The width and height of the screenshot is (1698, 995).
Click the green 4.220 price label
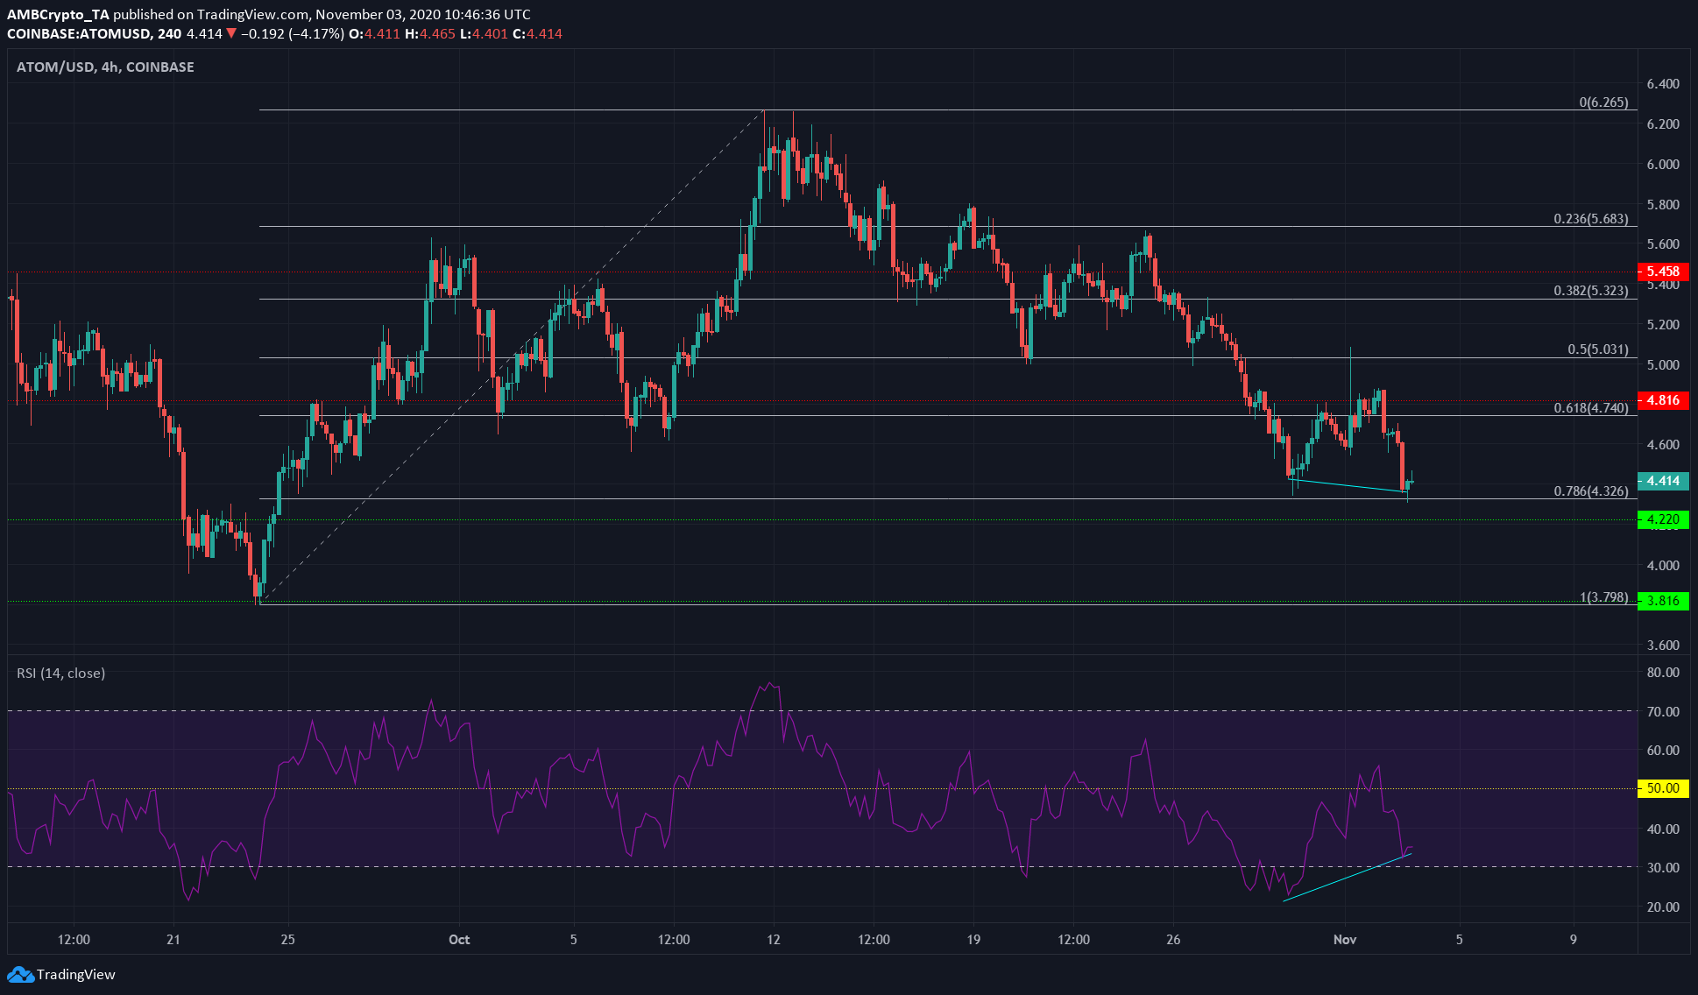coord(1663,519)
